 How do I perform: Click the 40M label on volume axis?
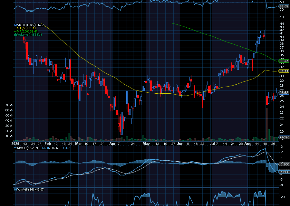coord(9,121)
